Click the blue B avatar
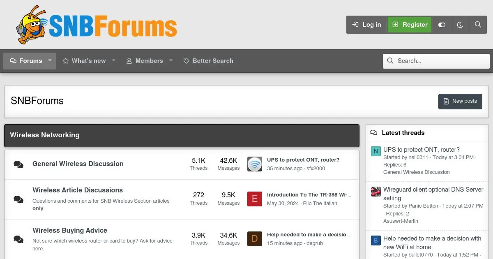 [x=376, y=240]
